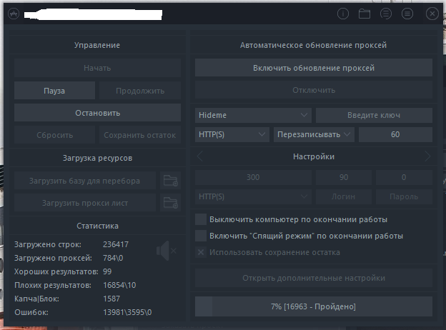Check the Включить "Спящий режим" option
Viewport: 446px width, 330px height.
tap(201, 236)
